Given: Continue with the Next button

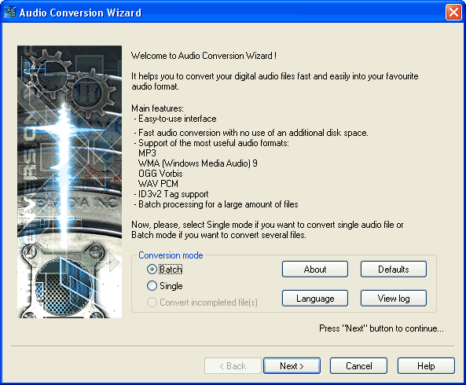Looking at the screenshot, I should point(292,366).
